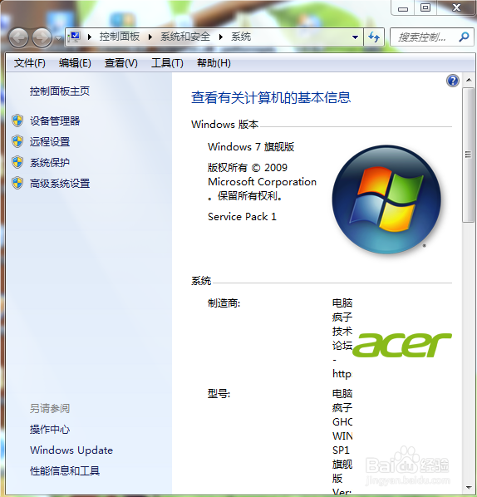The height and width of the screenshot is (497, 477).
Task: Click heading 查看有关计算机的基本信息
Action: (x=271, y=97)
